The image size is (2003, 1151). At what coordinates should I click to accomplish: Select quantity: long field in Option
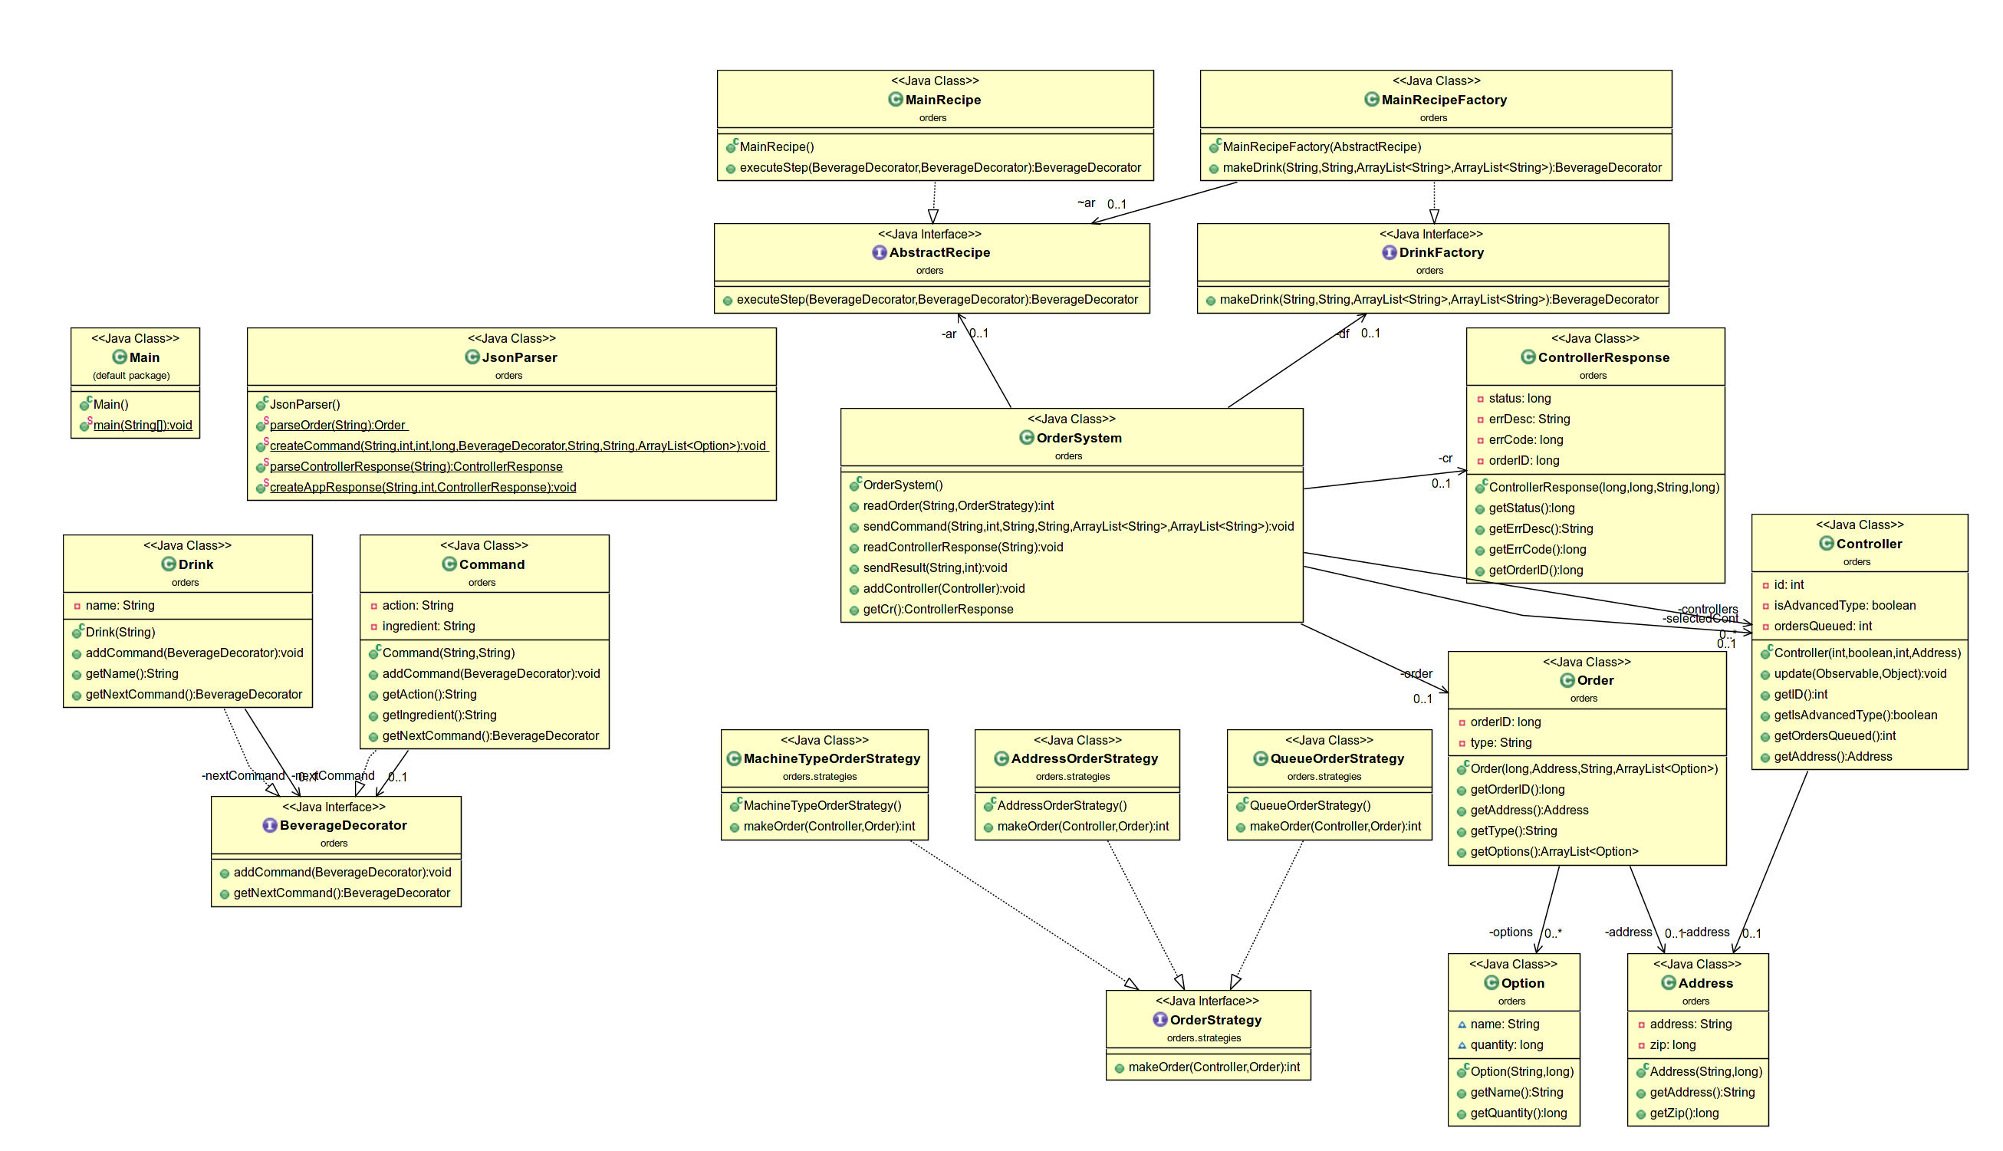1507,1045
